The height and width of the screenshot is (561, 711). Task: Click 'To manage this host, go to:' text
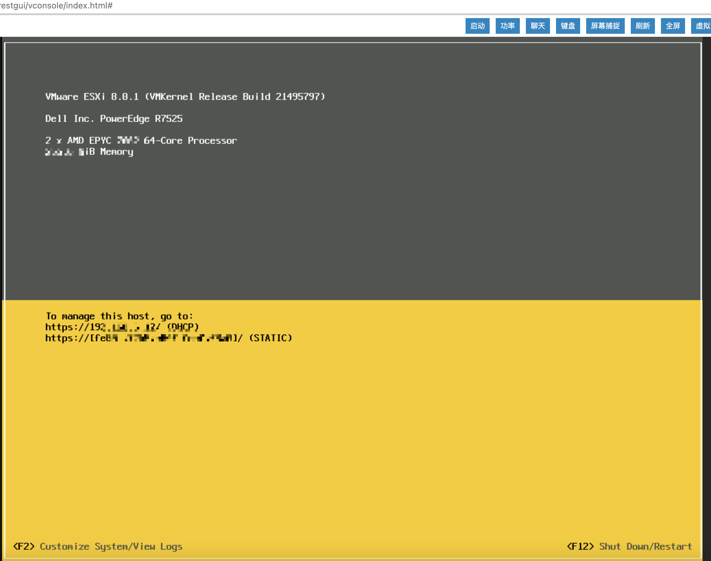coord(119,316)
